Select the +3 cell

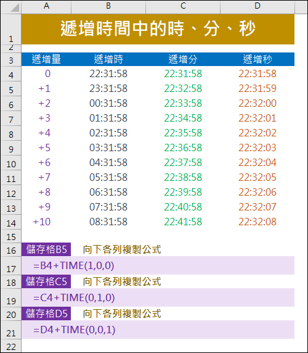[x=46, y=118]
